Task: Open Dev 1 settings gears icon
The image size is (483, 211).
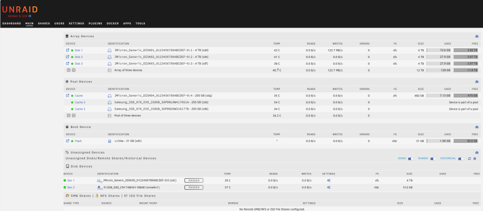Action: point(328,181)
